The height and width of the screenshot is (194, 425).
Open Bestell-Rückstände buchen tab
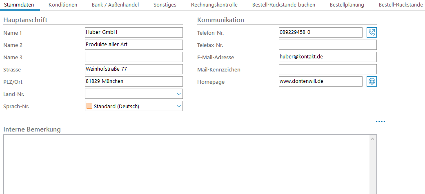point(283,5)
